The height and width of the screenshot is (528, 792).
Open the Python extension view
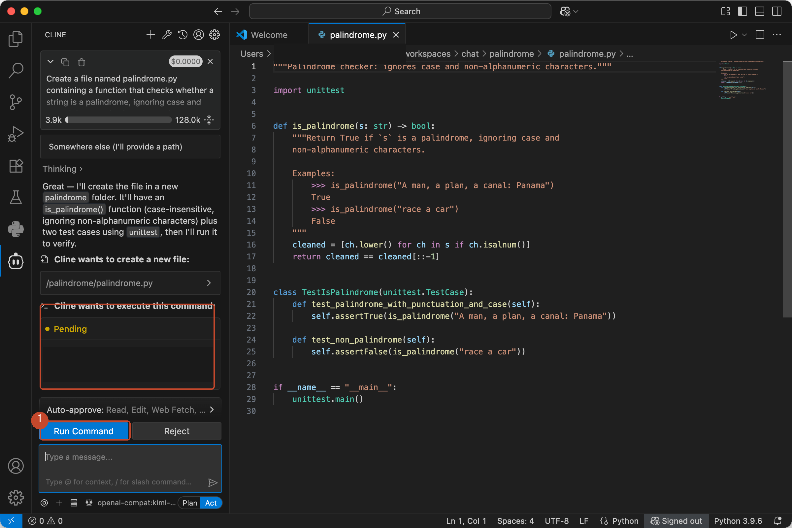coord(16,229)
